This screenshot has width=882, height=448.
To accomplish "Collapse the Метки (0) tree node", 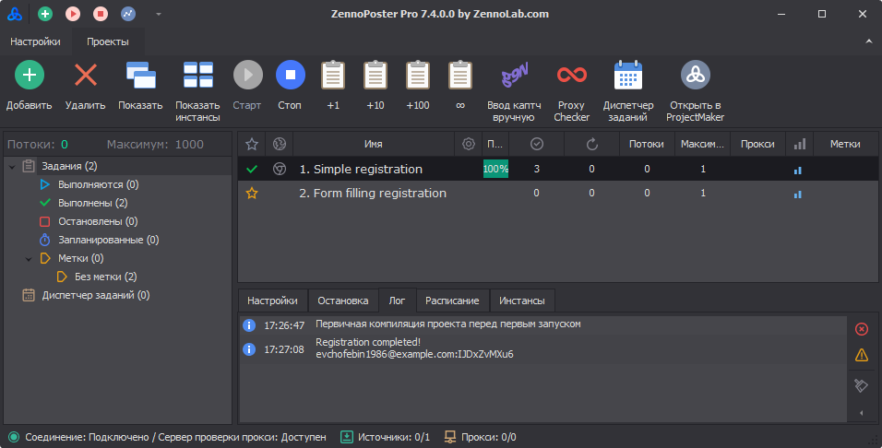I will click(30, 259).
